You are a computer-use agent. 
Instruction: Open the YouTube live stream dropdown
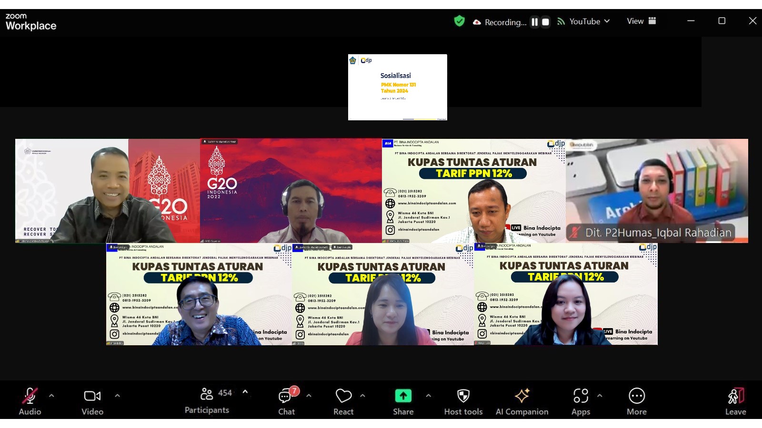(585, 21)
